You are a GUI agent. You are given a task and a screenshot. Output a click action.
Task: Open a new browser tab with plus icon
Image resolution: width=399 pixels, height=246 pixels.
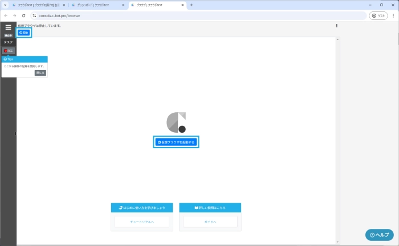(x=191, y=5)
